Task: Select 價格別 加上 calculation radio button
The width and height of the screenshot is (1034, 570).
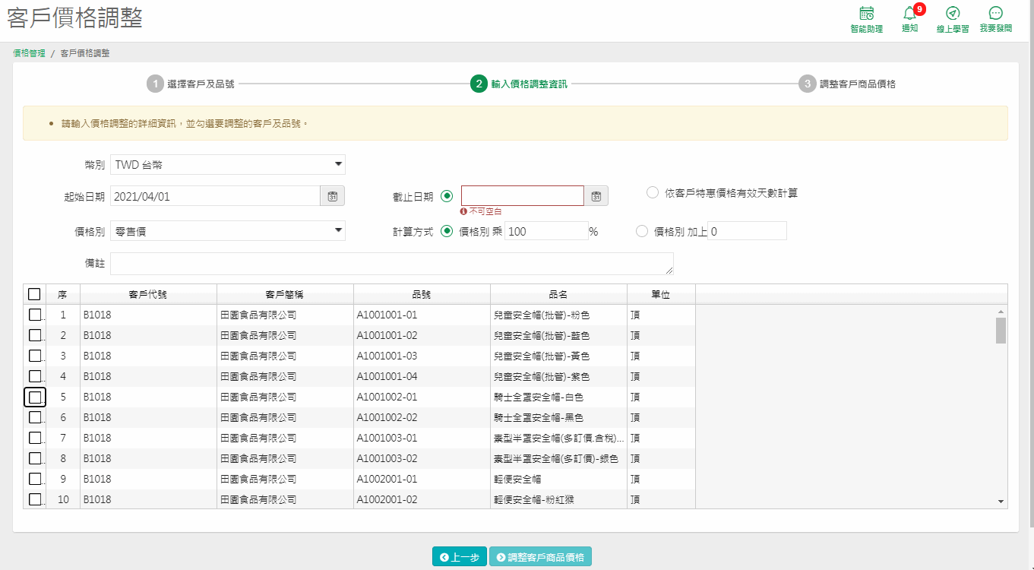Action: tap(641, 231)
